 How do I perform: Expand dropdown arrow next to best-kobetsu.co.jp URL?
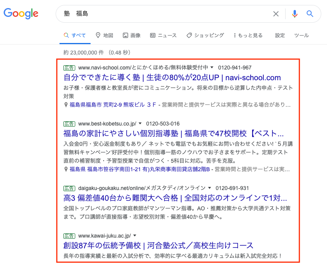(x=140, y=124)
